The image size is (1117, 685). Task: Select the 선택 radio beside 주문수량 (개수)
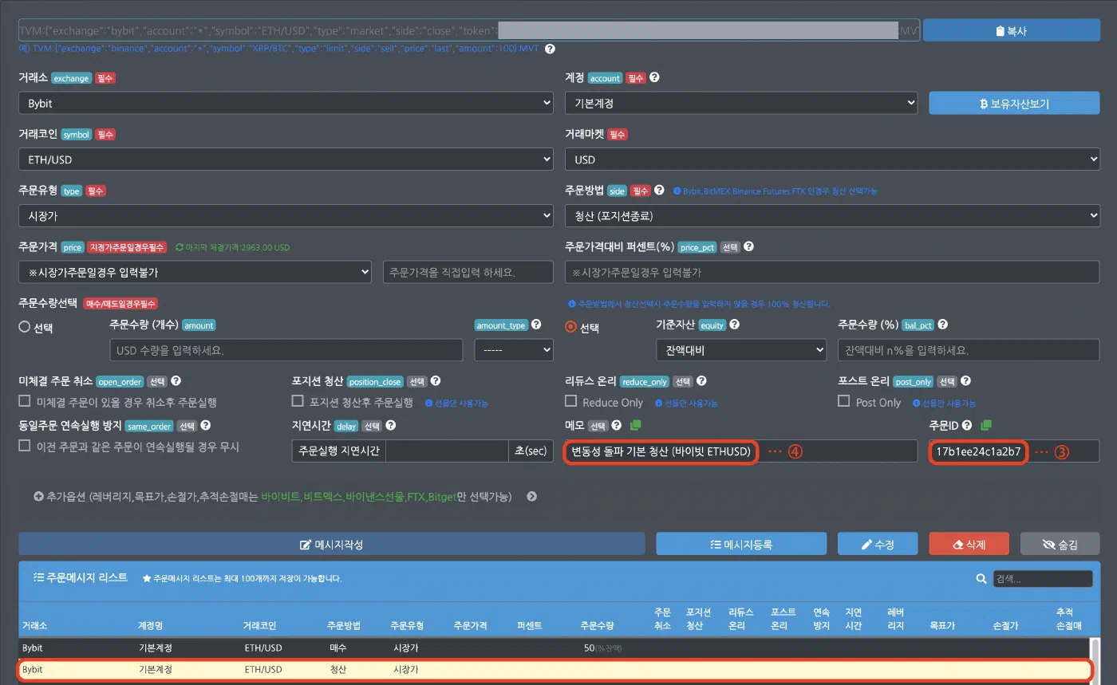(x=24, y=327)
